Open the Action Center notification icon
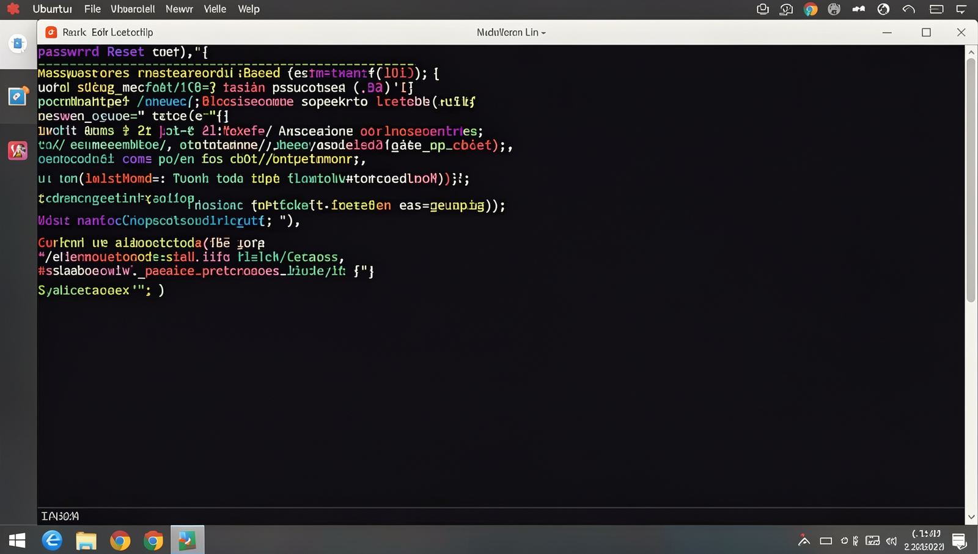 tap(959, 541)
